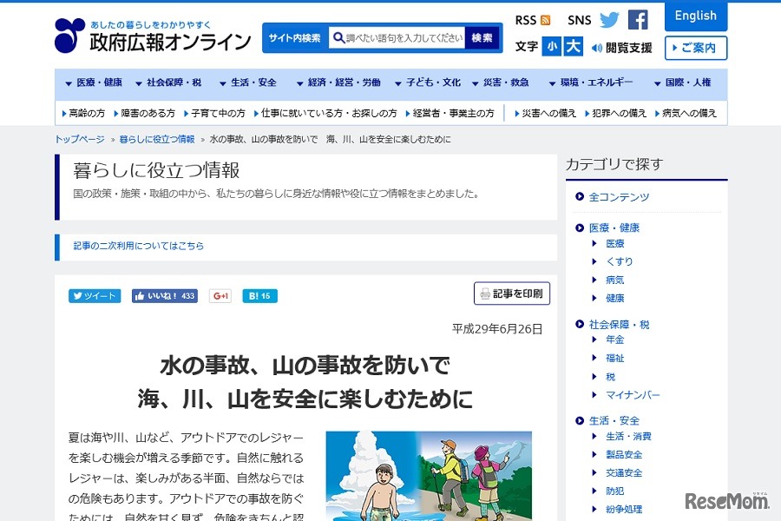
Task: Expand the 社会保障・税 navigation menu
Action: (x=168, y=82)
